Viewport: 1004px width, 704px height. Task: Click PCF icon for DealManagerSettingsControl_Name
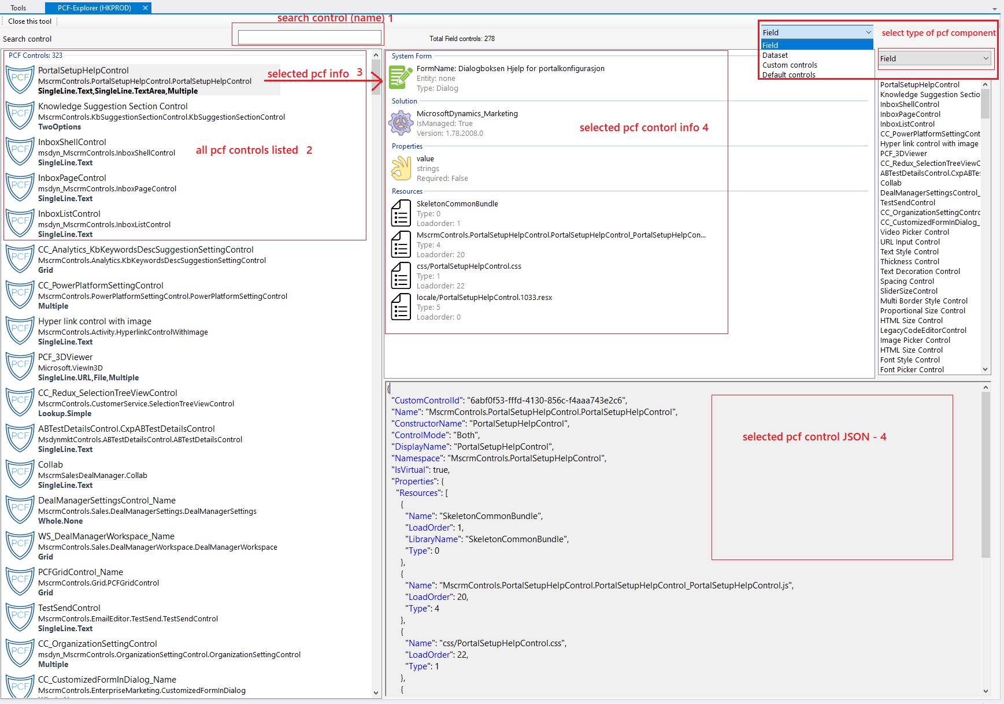20,510
